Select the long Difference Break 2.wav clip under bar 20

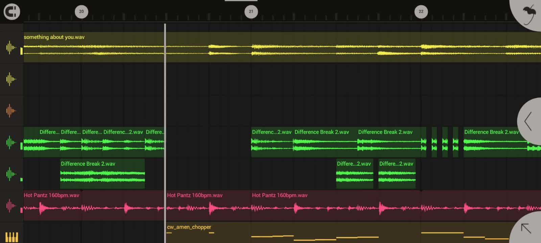102,173
